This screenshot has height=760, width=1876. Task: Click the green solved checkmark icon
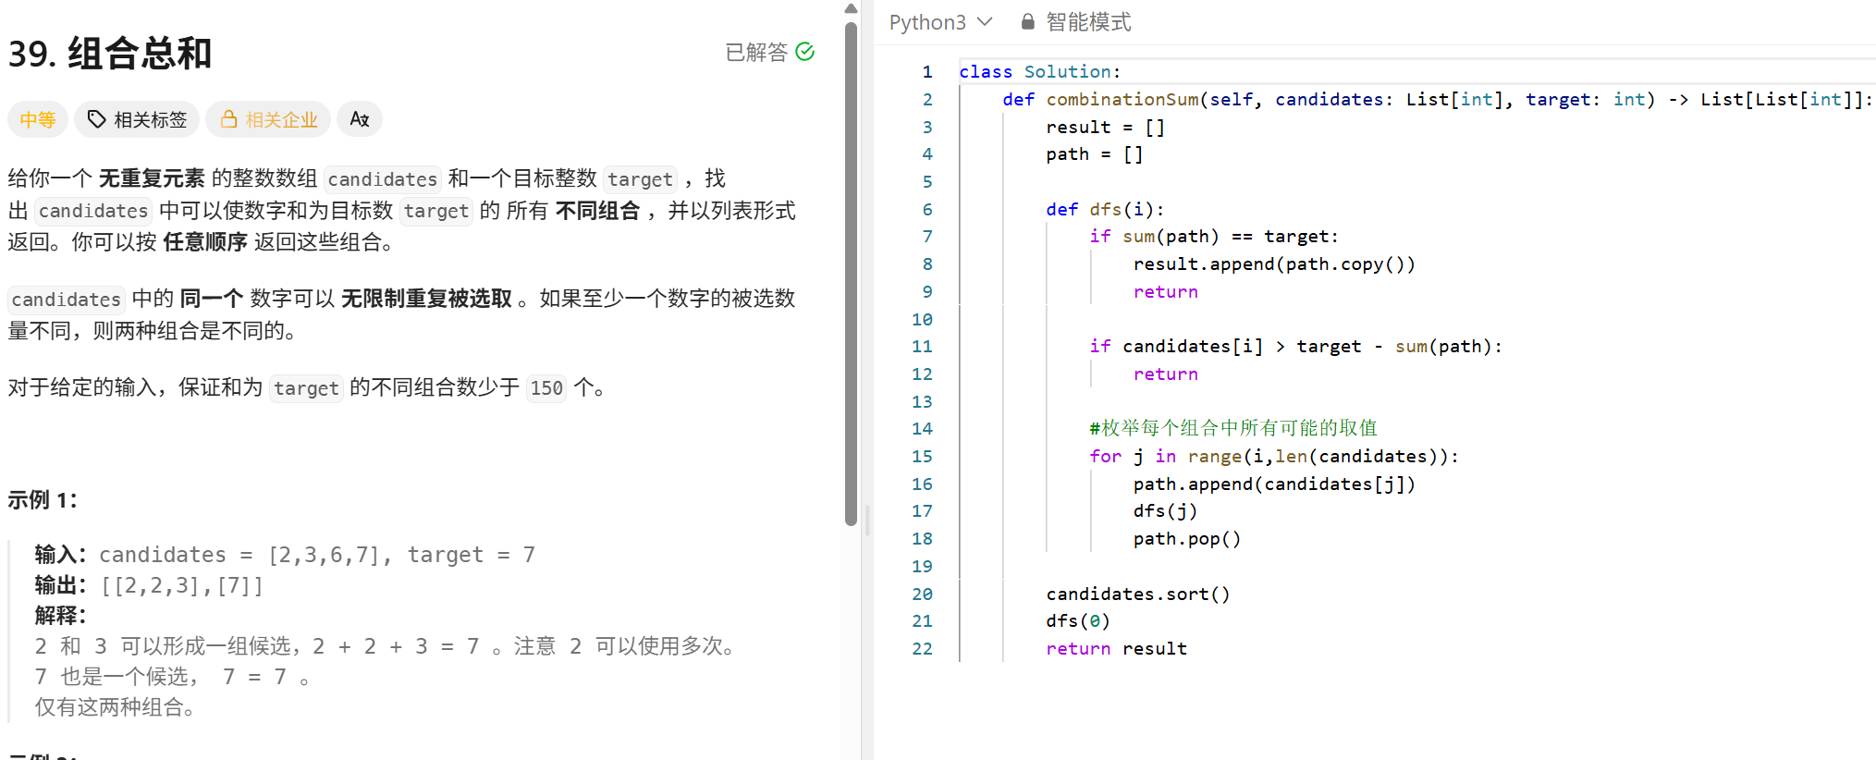click(x=804, y=52)
